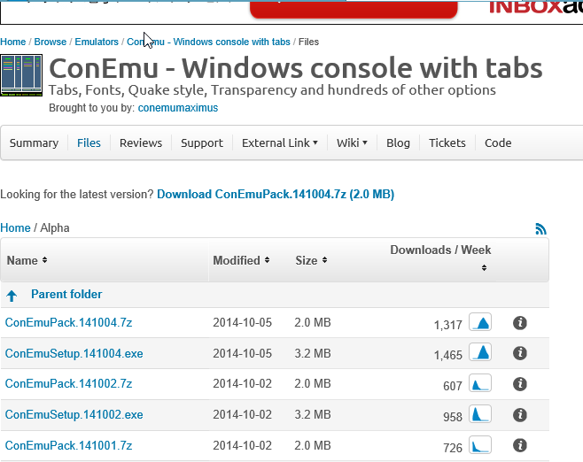Visit the conemumaximus author profile
Image resolution: width=583 pixels, height=462 pixels.
[x=178, y=108]
